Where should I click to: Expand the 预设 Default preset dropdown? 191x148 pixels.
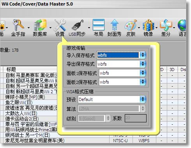point(143,99)
